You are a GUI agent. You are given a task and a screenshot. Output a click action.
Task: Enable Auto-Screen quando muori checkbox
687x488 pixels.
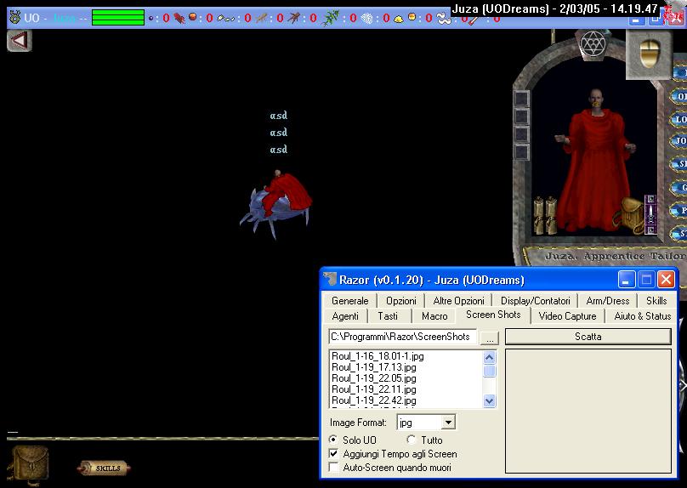(x=334, y=467)
